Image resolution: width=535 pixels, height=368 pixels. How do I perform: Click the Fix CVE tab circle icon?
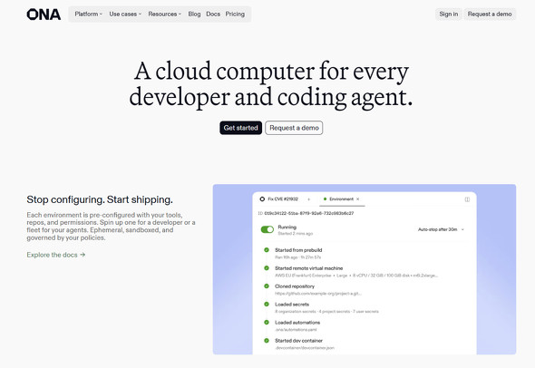pos(262,199)
